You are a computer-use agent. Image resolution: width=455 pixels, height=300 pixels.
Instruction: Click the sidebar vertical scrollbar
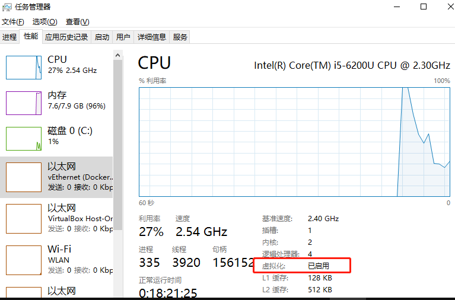[x=117, y=119]
